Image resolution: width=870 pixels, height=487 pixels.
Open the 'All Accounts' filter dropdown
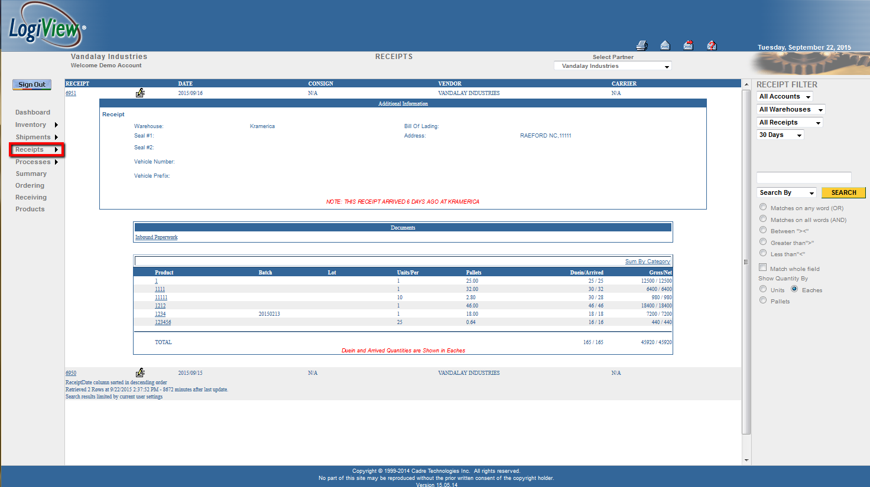tap(785, 97)
